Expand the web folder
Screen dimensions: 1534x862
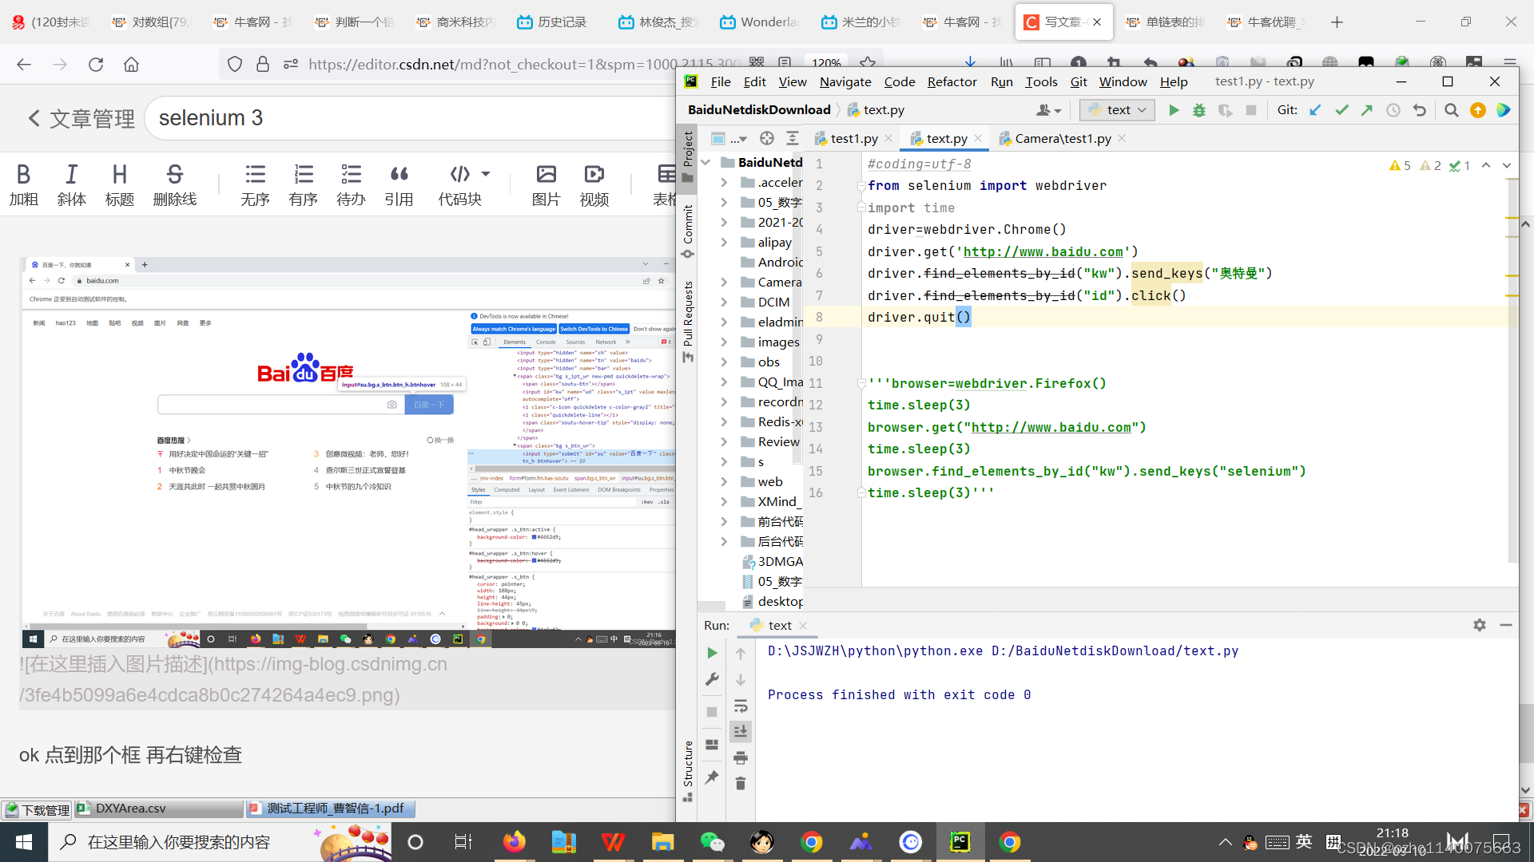[724, 482]
